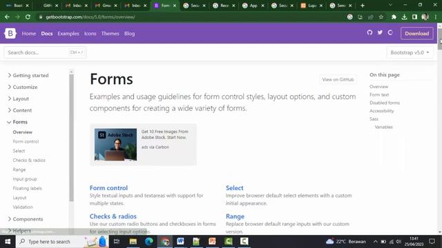Reload the page with refresh icon
Viewport: 442px width, 248px height.
coord(28,17)
